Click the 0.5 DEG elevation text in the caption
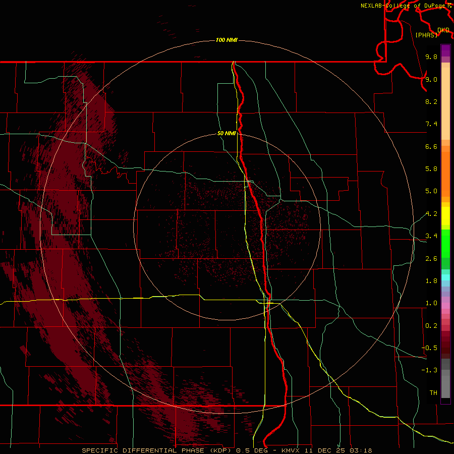Viewport: 454px width, 454px height. [x=252, y=450]
